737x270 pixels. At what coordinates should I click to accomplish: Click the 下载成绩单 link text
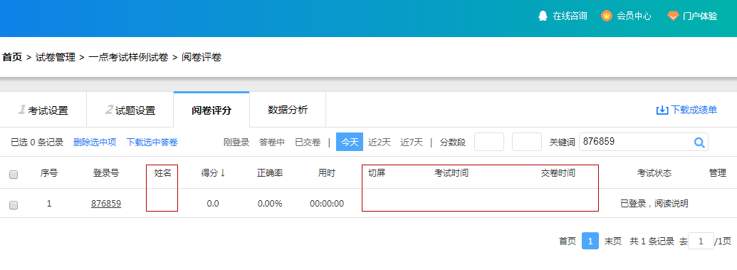[x=694, y=110]
